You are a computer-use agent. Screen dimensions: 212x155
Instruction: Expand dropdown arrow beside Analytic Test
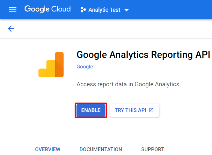pyautogui.click(x=127, y=10)
